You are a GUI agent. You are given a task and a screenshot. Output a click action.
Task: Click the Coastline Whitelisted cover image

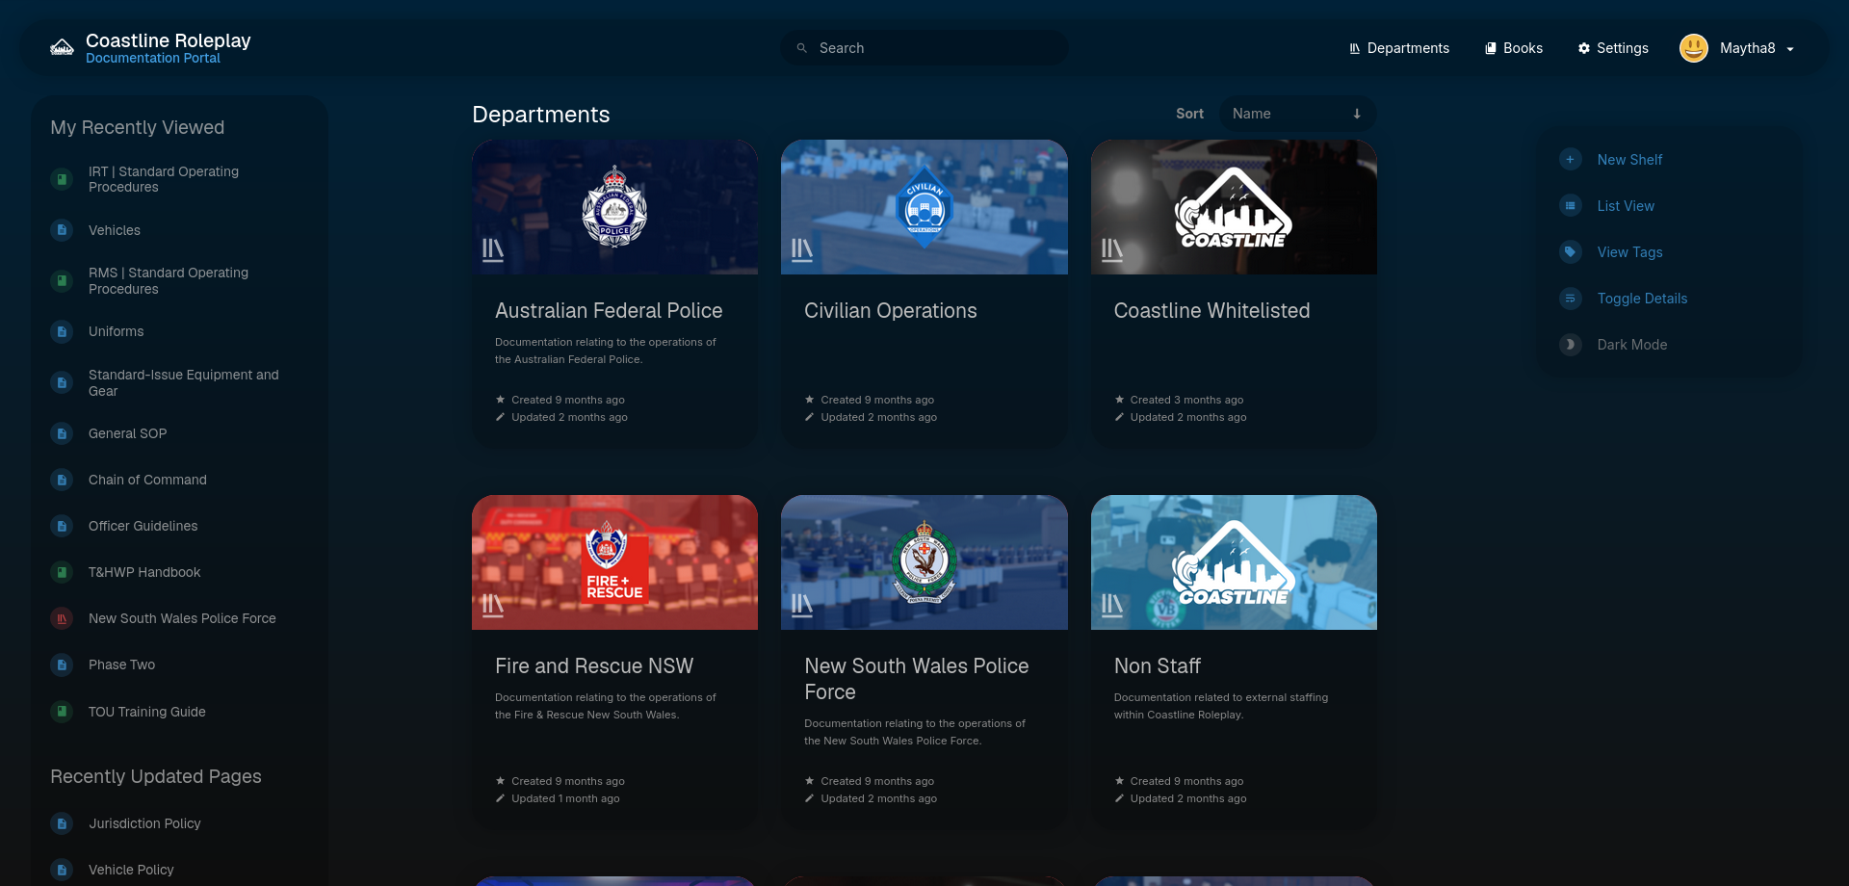(1234, 207)
